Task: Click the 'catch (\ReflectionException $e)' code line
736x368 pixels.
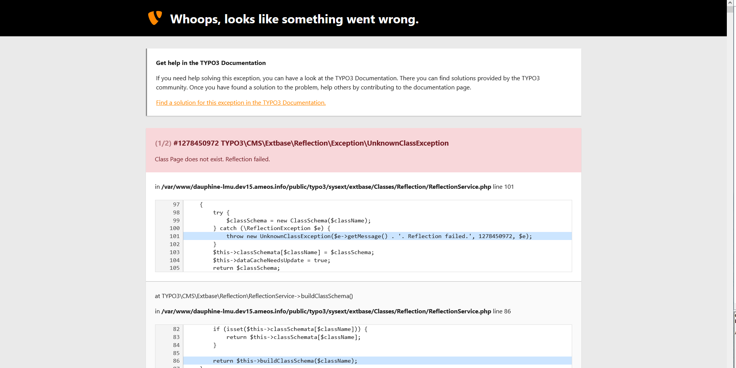Action: (x=272, y=228)
